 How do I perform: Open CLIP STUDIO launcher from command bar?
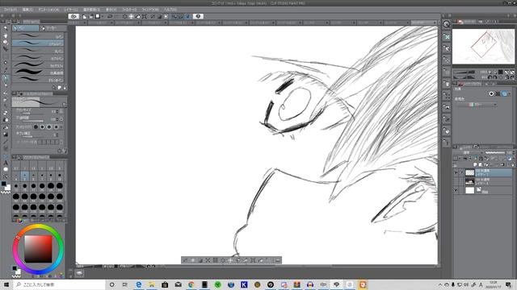click(74, 16)
